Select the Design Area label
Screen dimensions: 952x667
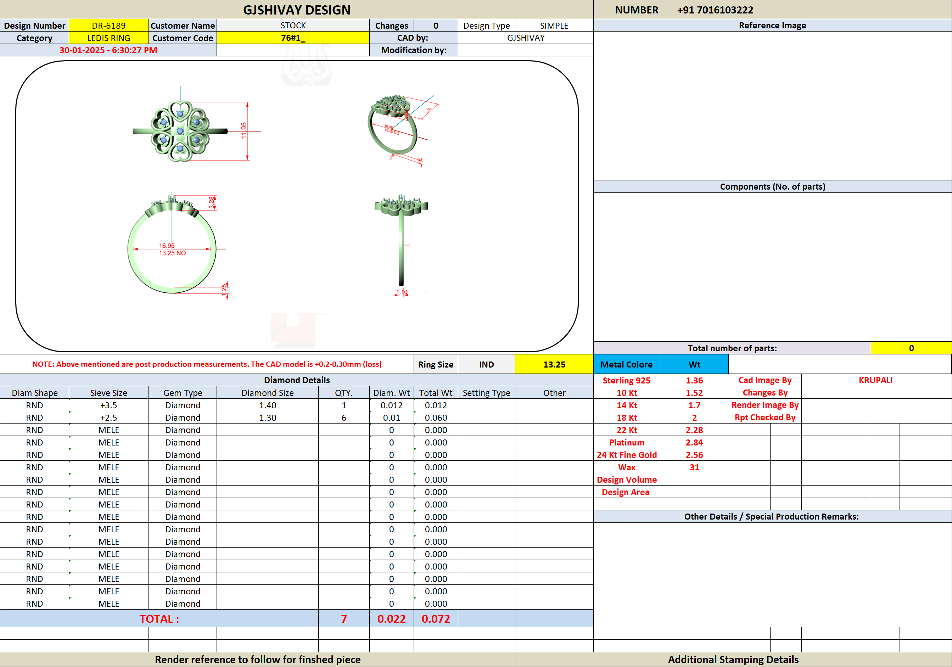625,492
